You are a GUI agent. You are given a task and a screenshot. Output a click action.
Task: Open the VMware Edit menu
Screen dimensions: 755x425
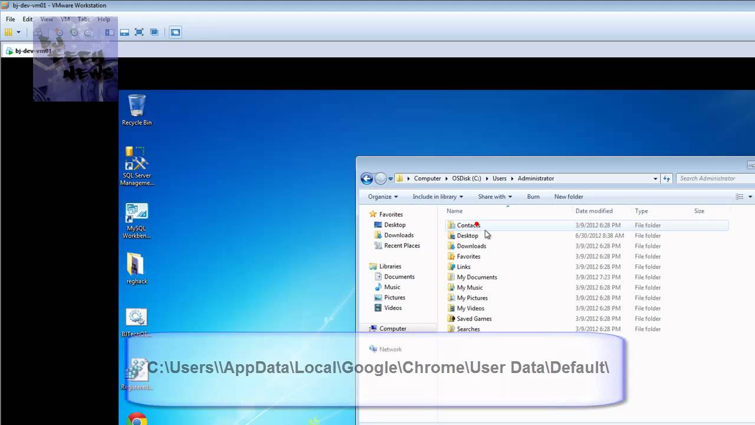pyautogui.click(x=28, y=19)
